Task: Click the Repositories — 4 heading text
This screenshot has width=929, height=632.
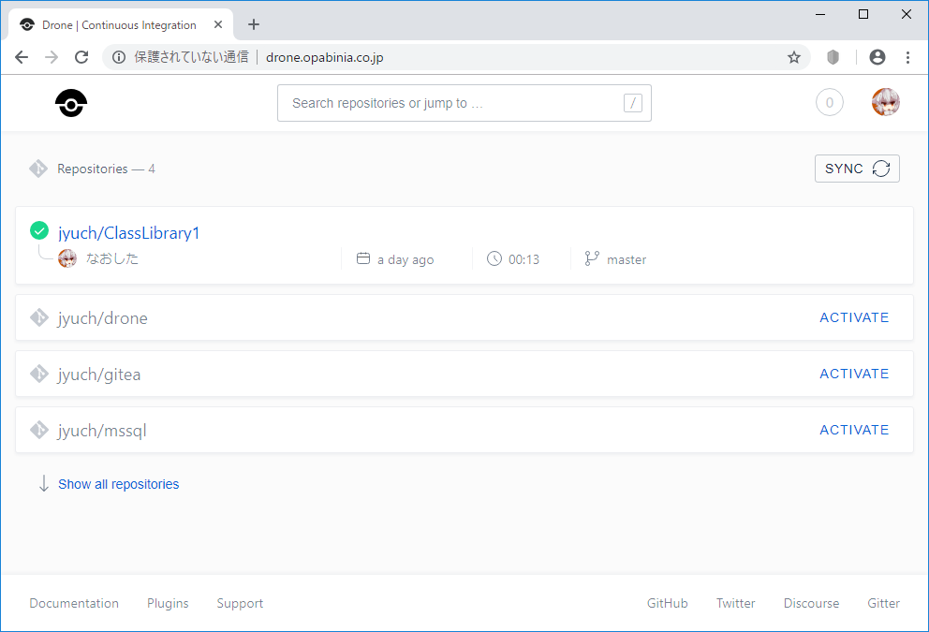Action: click(x=106, y=169)
